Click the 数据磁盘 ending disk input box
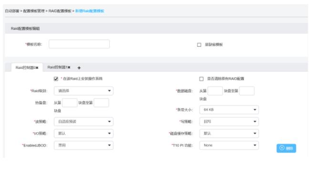This screenshot has height=173, width=312. tap(247, 91)
